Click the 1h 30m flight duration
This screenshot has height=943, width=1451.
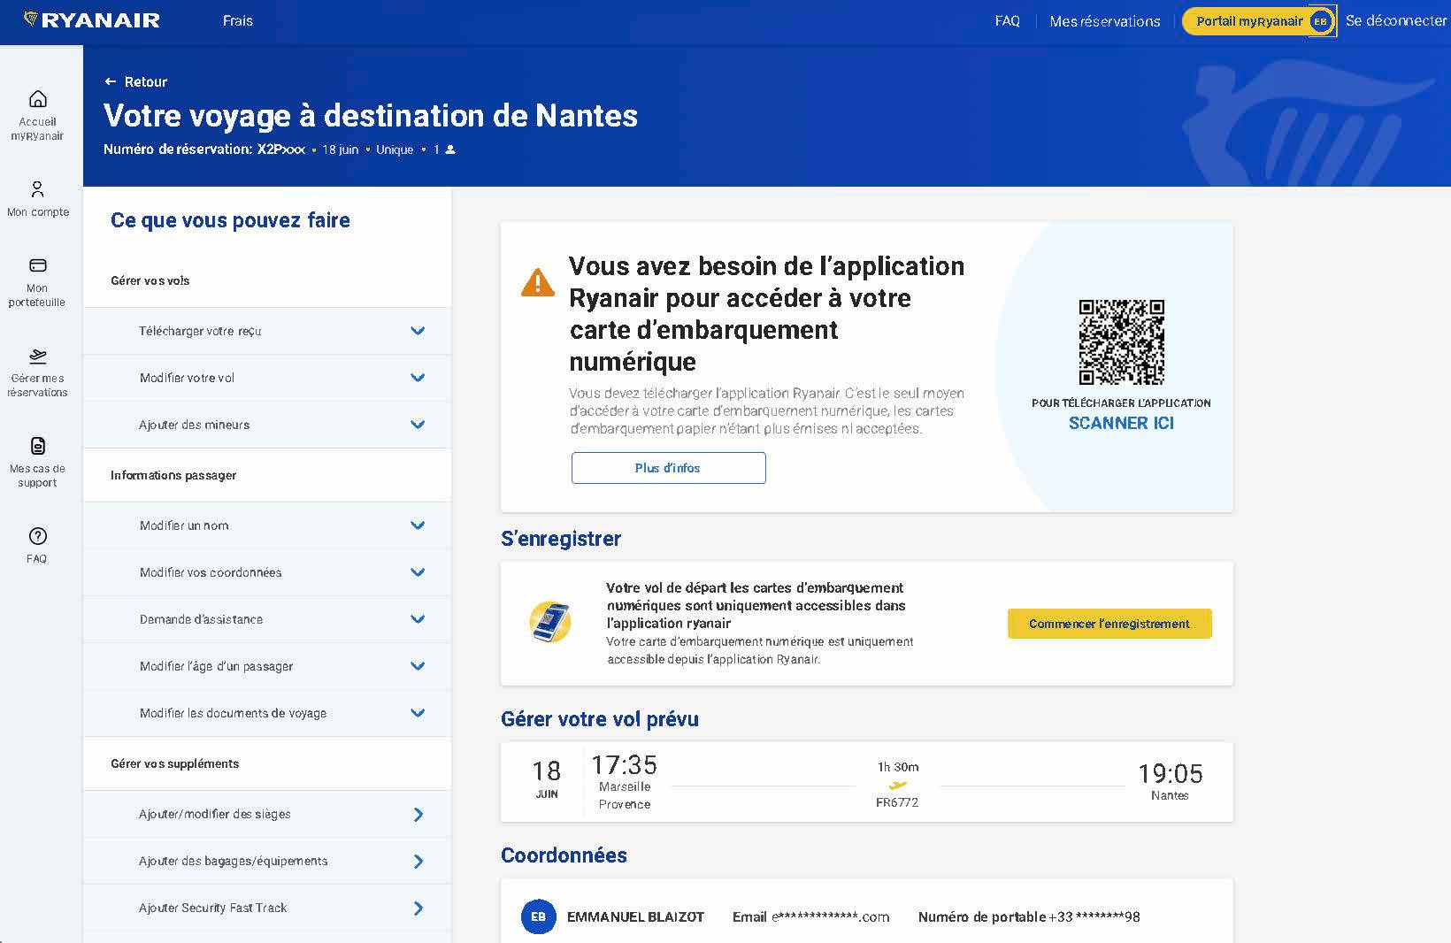point(898,767)
